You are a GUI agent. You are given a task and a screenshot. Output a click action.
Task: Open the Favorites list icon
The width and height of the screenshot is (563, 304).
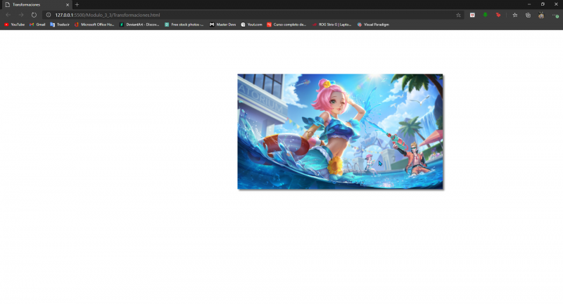point(515,15)
